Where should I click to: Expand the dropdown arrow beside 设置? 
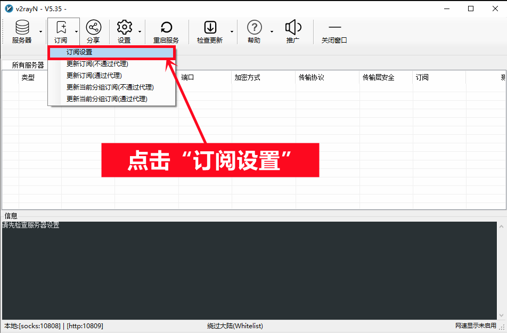(140, 31)
